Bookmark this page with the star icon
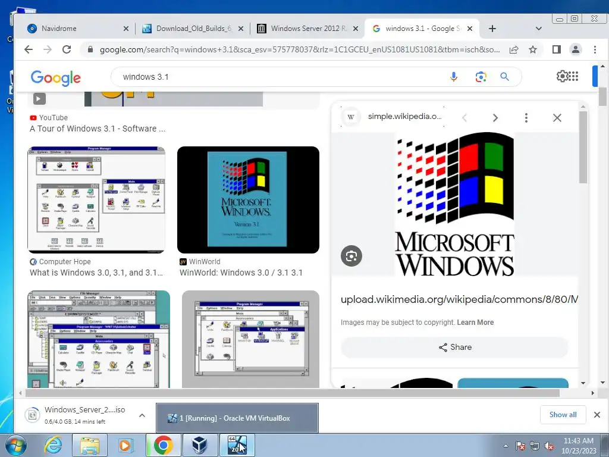609x457 pixels. (x=533, y=49)
